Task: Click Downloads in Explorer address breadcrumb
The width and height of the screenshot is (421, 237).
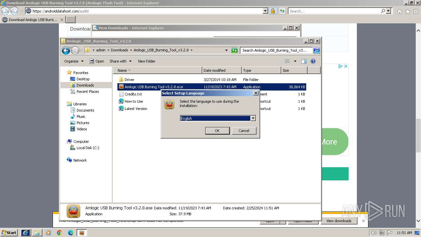Action: pos(119,50)
